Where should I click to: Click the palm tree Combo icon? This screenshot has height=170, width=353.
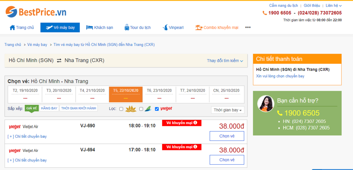(x=199, y=27)
